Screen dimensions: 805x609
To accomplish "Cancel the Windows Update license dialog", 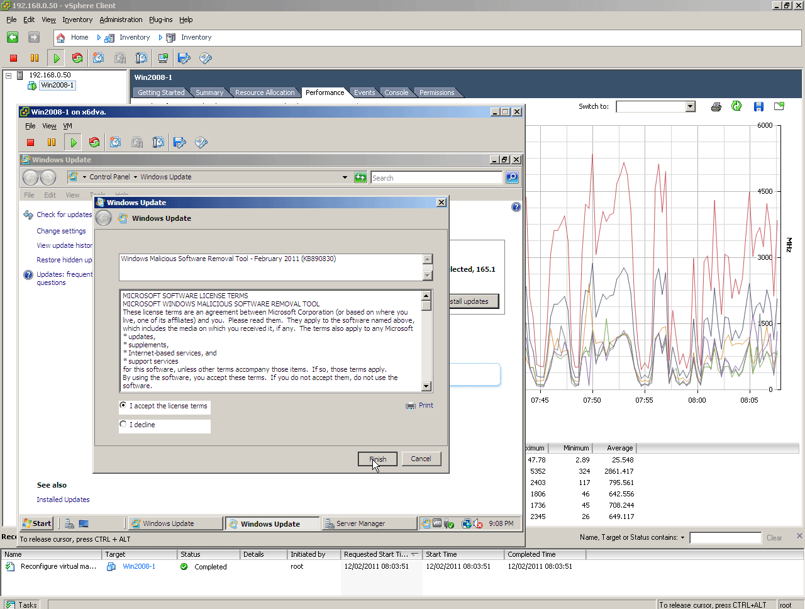I will click(x=421, y=459).
